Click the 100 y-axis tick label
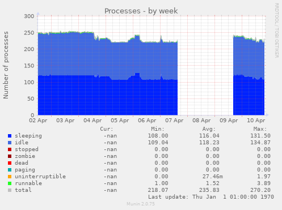The image size is (282, 210). 29,82
